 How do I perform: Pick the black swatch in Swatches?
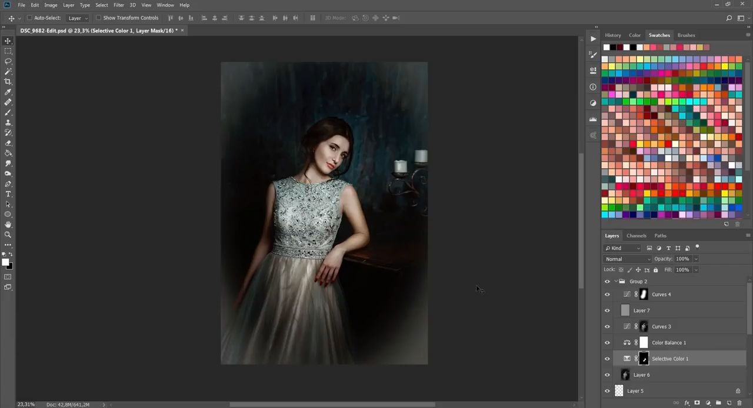click(x=613, y=48)
